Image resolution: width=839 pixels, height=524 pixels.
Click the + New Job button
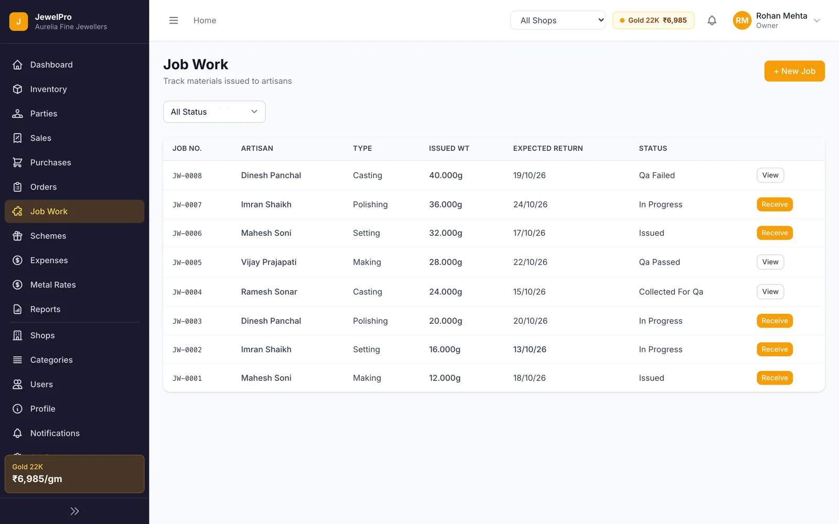[794, 71]
